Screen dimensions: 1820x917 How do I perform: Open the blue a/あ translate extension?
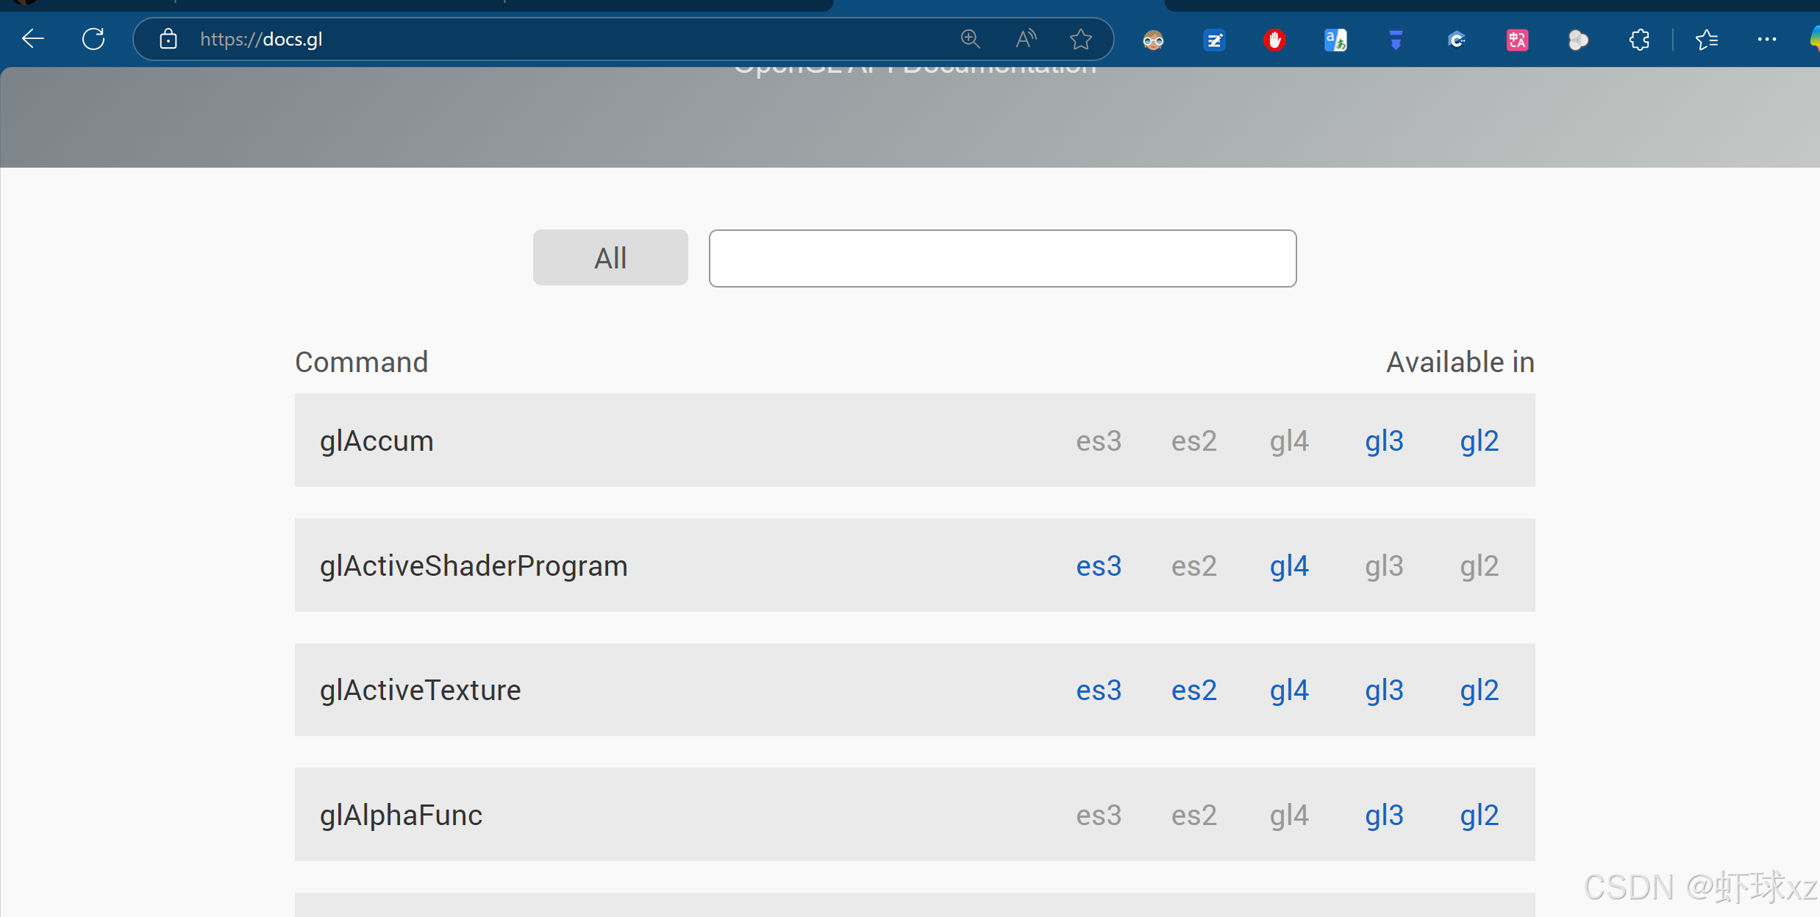click(x=1335, y=40)
